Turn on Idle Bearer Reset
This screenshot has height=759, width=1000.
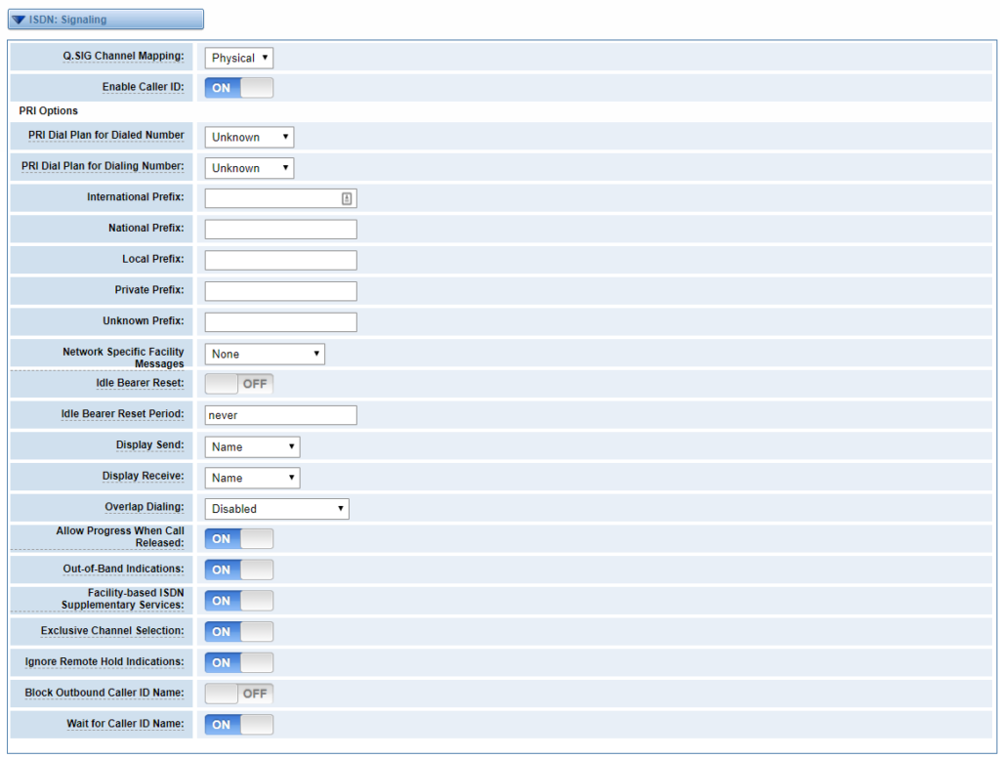click(x=238, y=383)
